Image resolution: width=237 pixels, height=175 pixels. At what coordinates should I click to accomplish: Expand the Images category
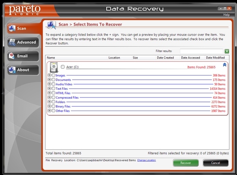coord(49,75)
